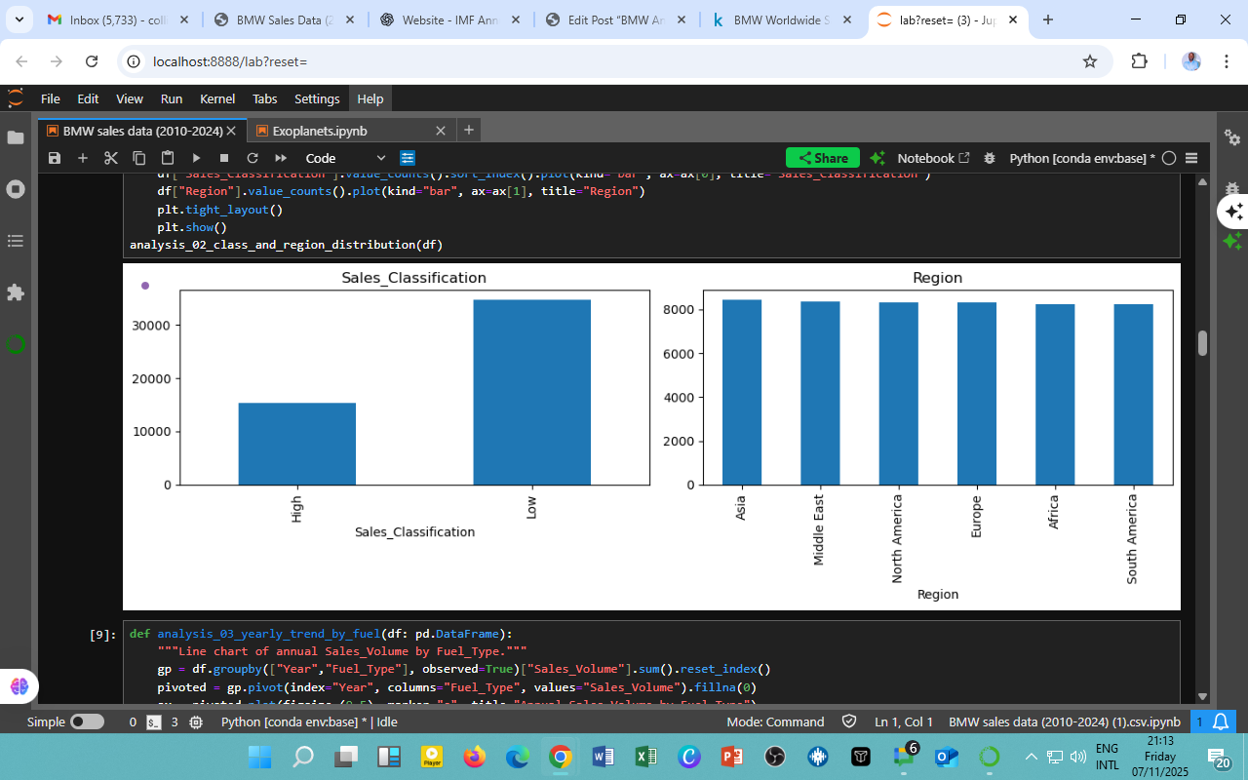
Task: Open the Table of Contents sidebar panel
Action: (x=16, y=241)
